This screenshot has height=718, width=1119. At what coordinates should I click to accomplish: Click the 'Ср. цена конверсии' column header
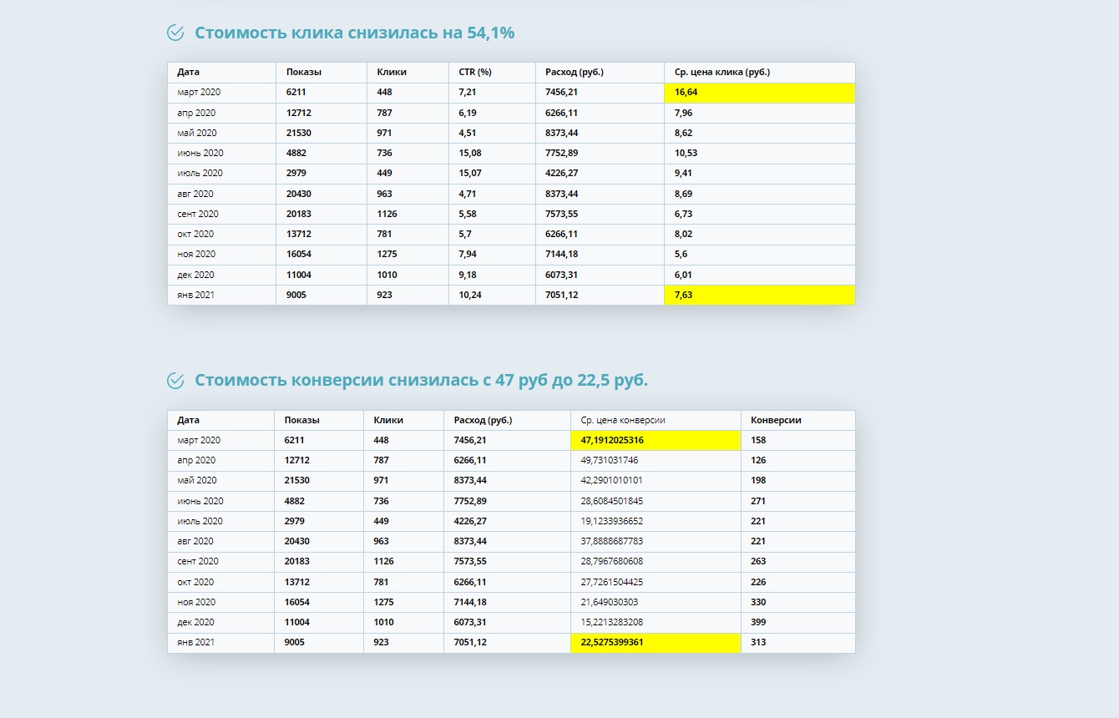click(623, 420)
